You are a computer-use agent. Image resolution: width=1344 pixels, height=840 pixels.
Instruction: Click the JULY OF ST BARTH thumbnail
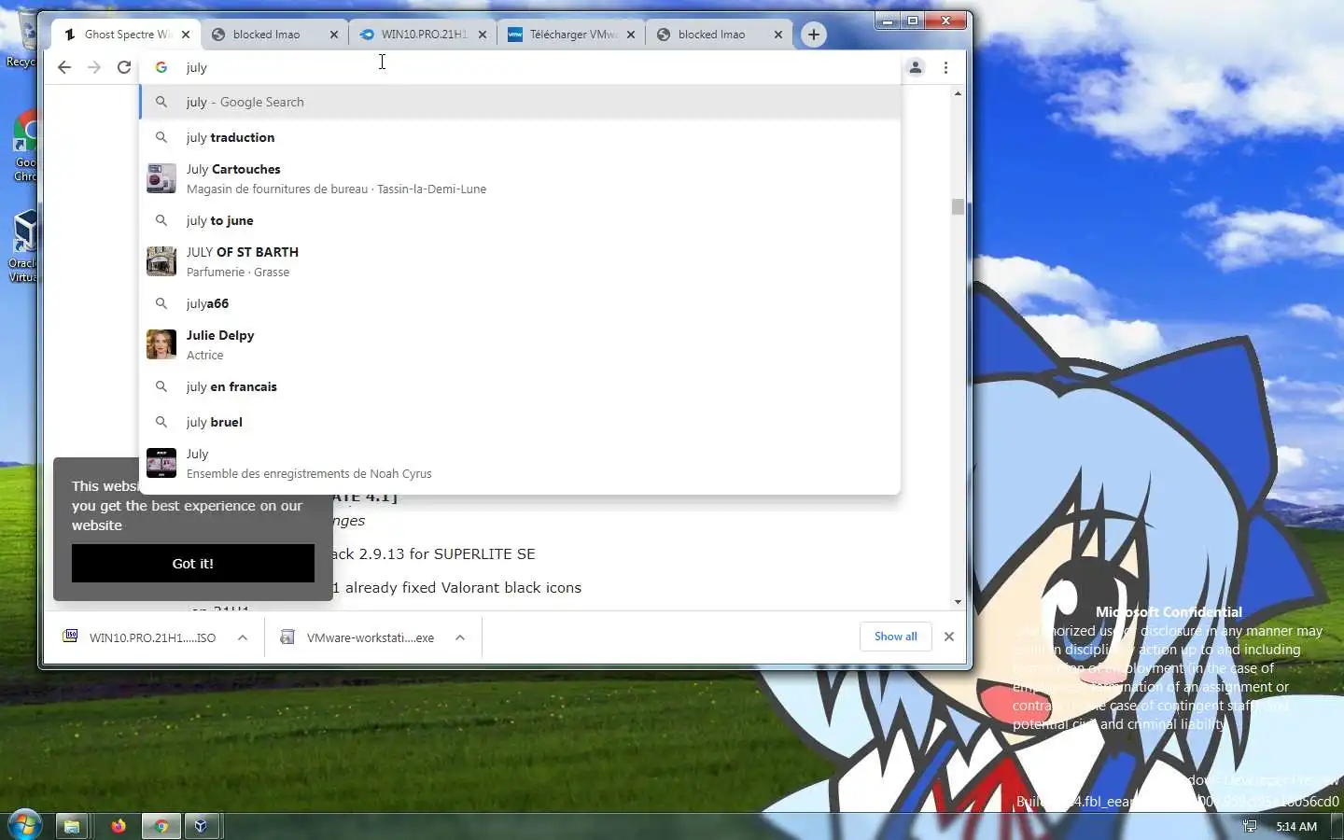point(161,261)
